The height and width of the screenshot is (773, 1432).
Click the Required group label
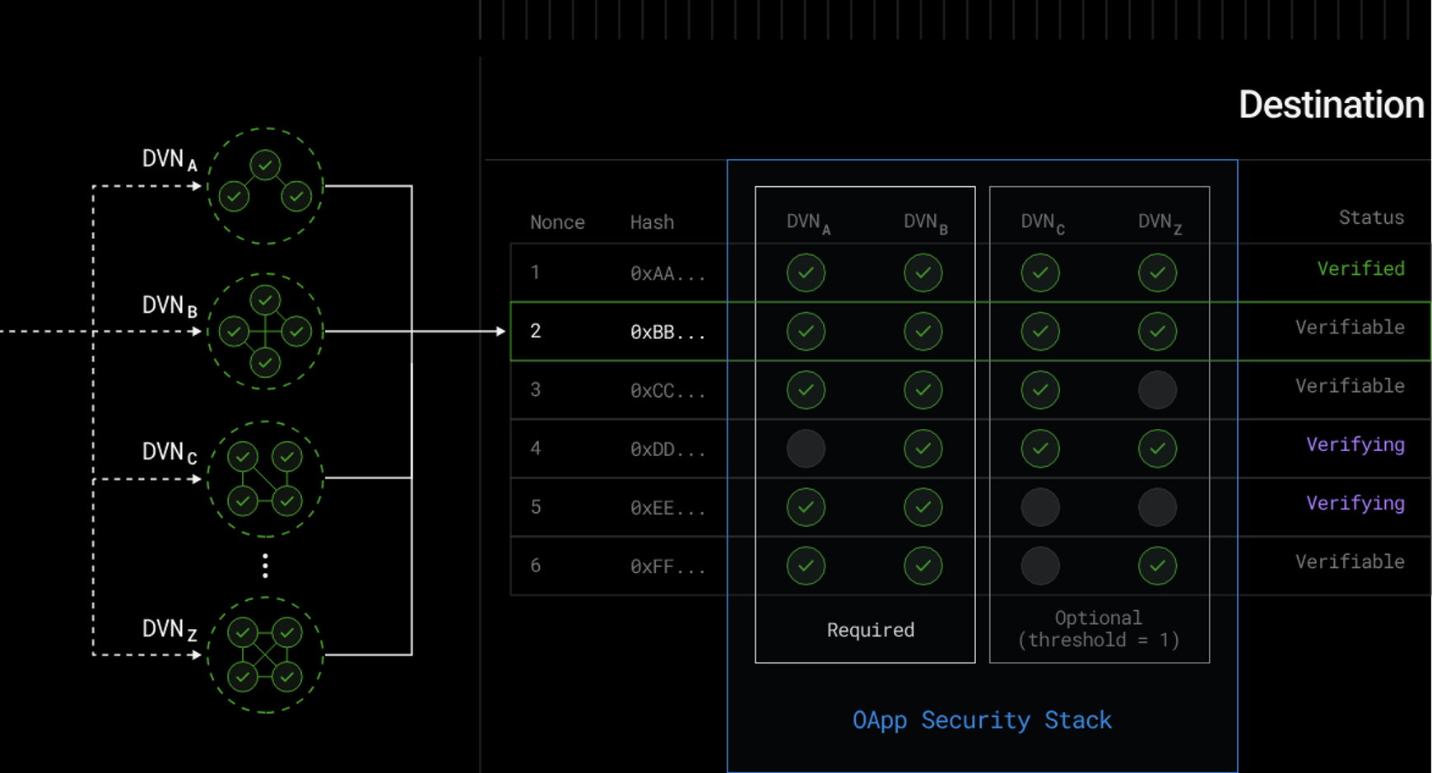click(x=870, y=630)
